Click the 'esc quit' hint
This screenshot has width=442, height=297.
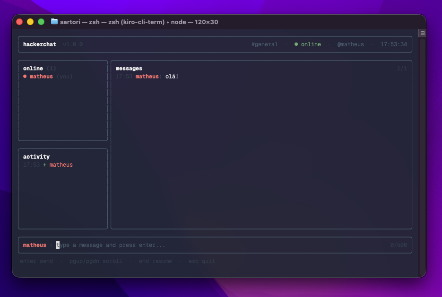click(201, 261)
